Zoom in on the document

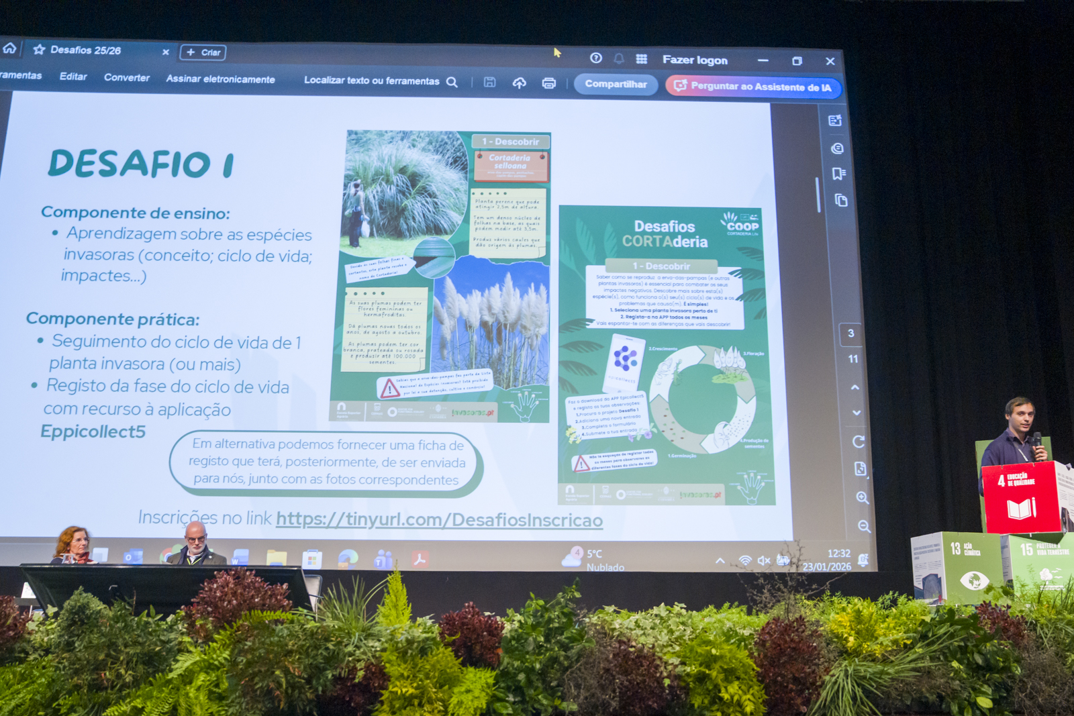(863, 497)
